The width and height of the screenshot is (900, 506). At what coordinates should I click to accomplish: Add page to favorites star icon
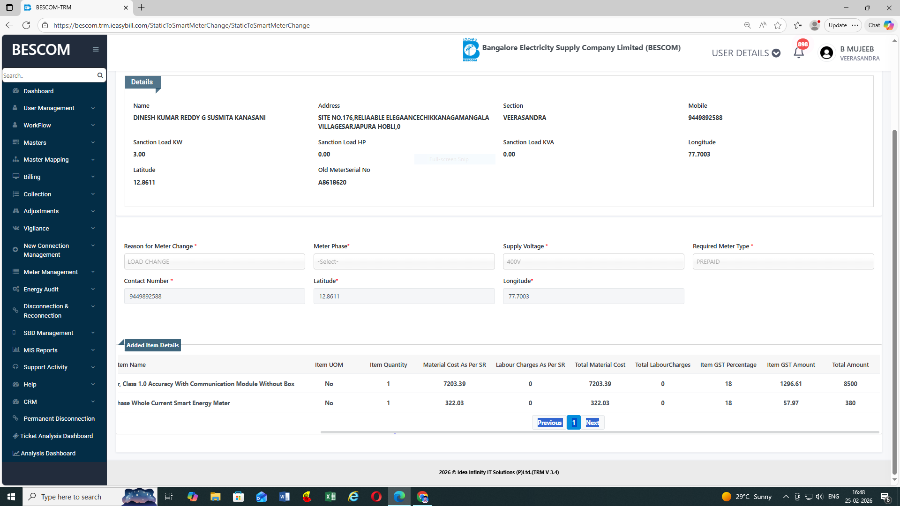(x=778, y=25)
